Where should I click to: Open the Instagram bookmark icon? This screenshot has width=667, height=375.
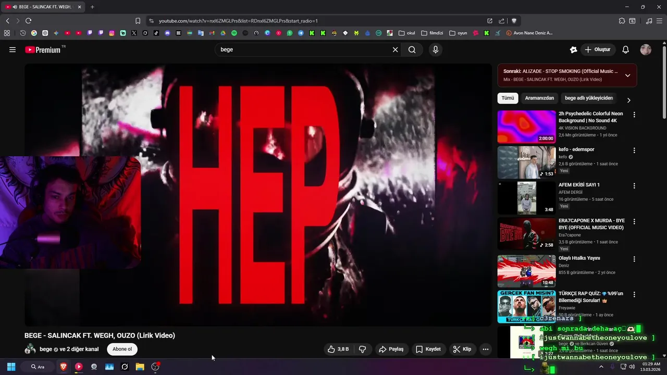tap(112, 33)
